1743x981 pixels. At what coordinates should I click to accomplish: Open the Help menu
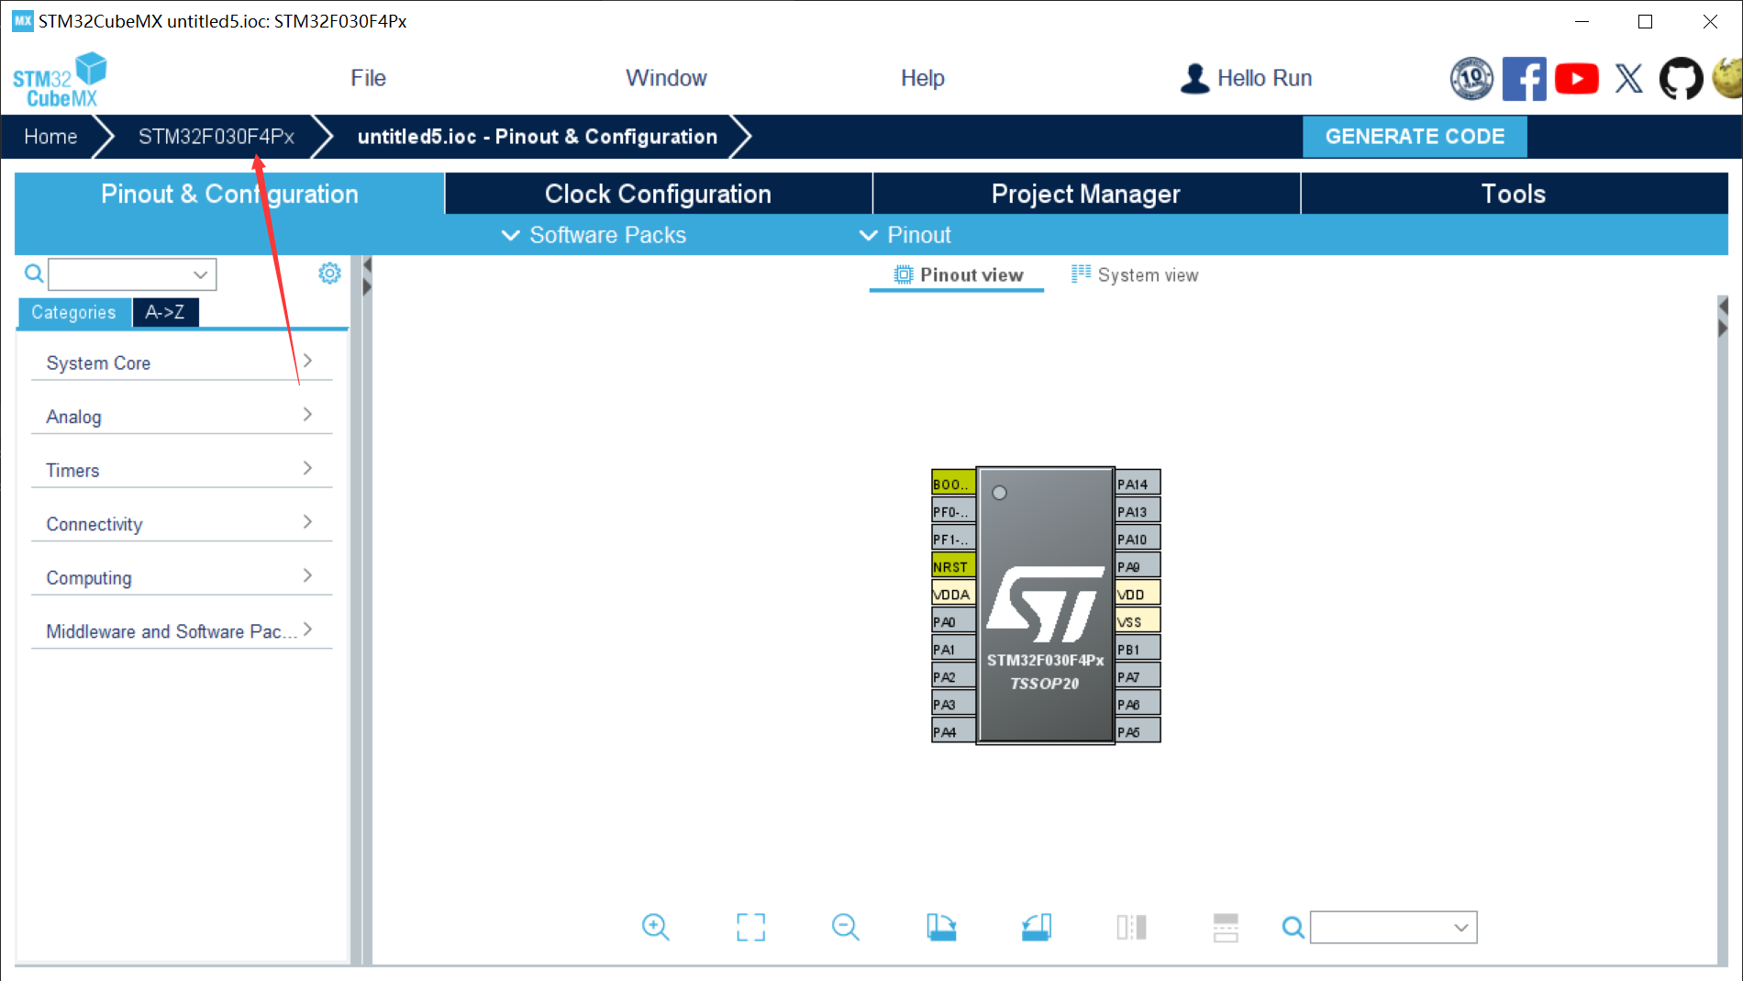(922, 78)
